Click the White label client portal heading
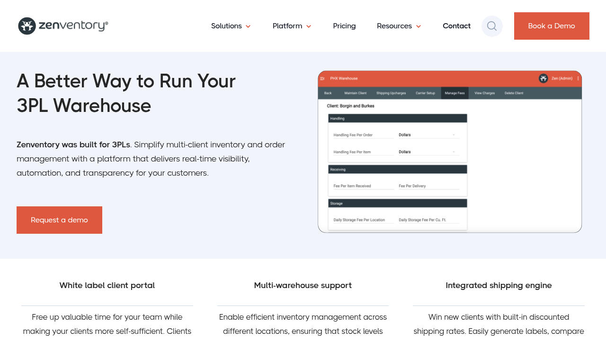 107,286
